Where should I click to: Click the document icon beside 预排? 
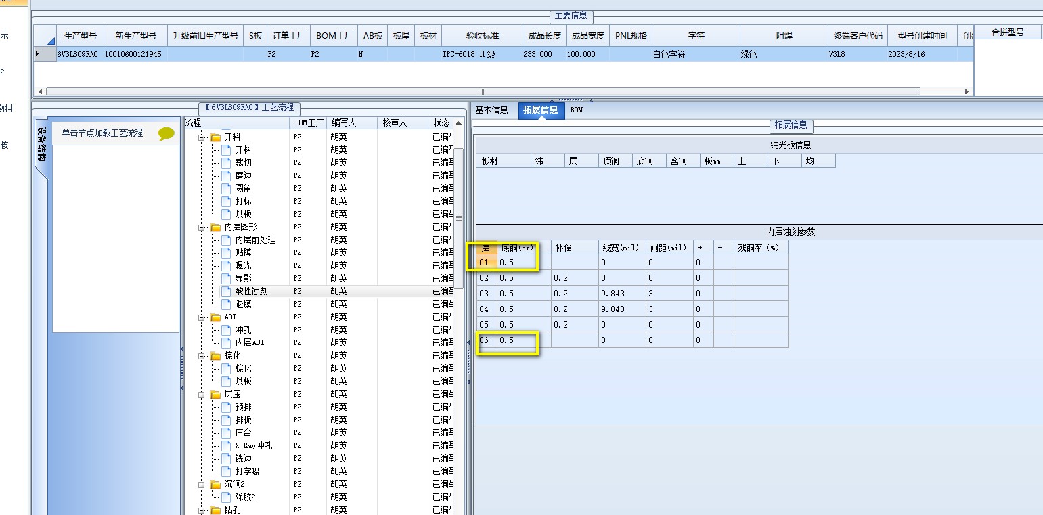(x=226, y=407)
